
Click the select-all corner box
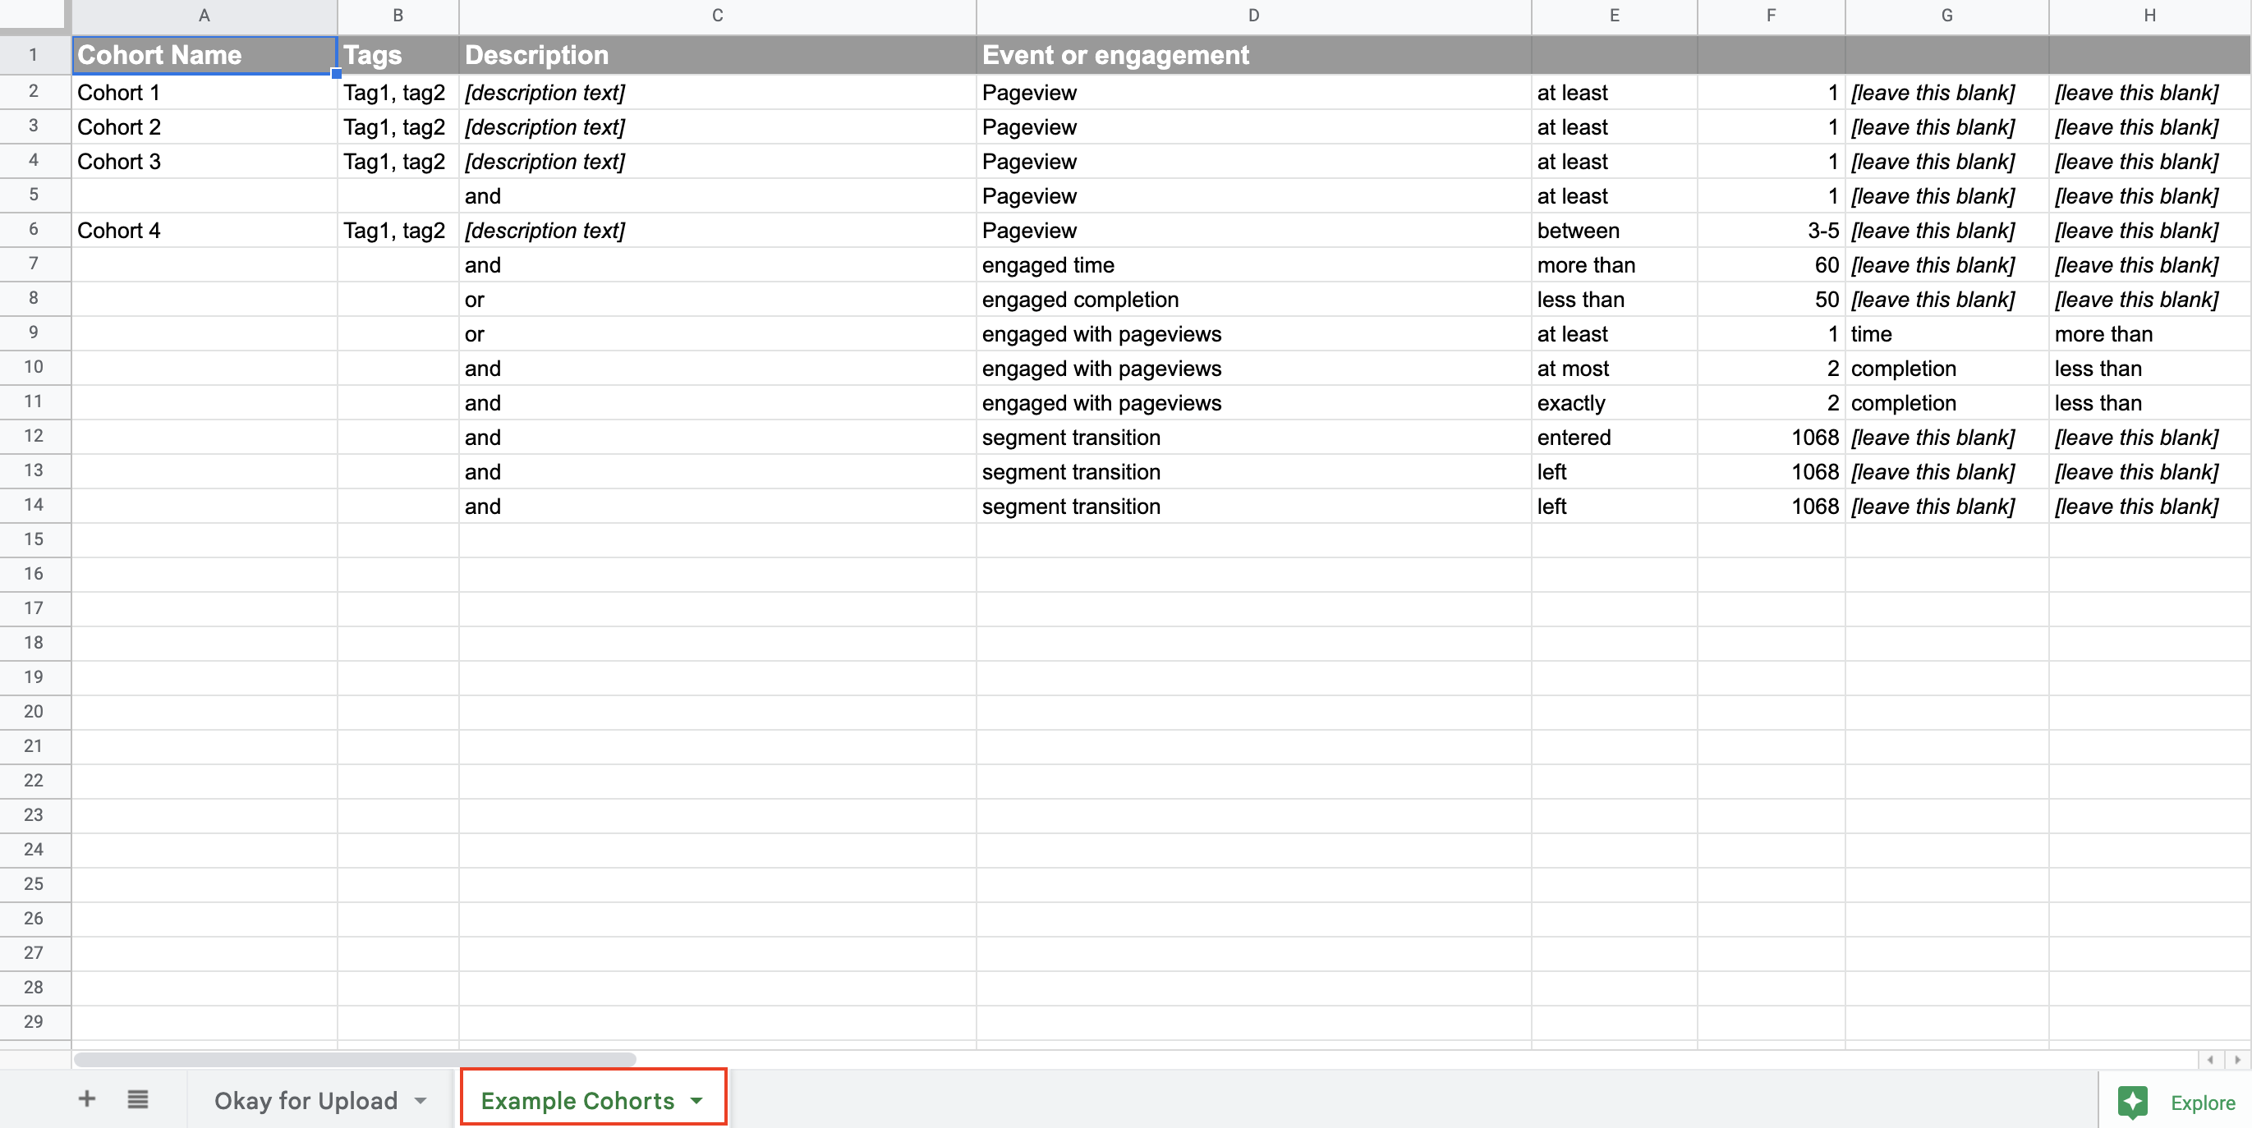click(x=34, y=15)
